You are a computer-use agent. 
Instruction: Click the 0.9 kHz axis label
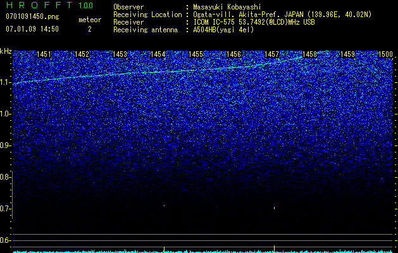(x=5, y=145)
